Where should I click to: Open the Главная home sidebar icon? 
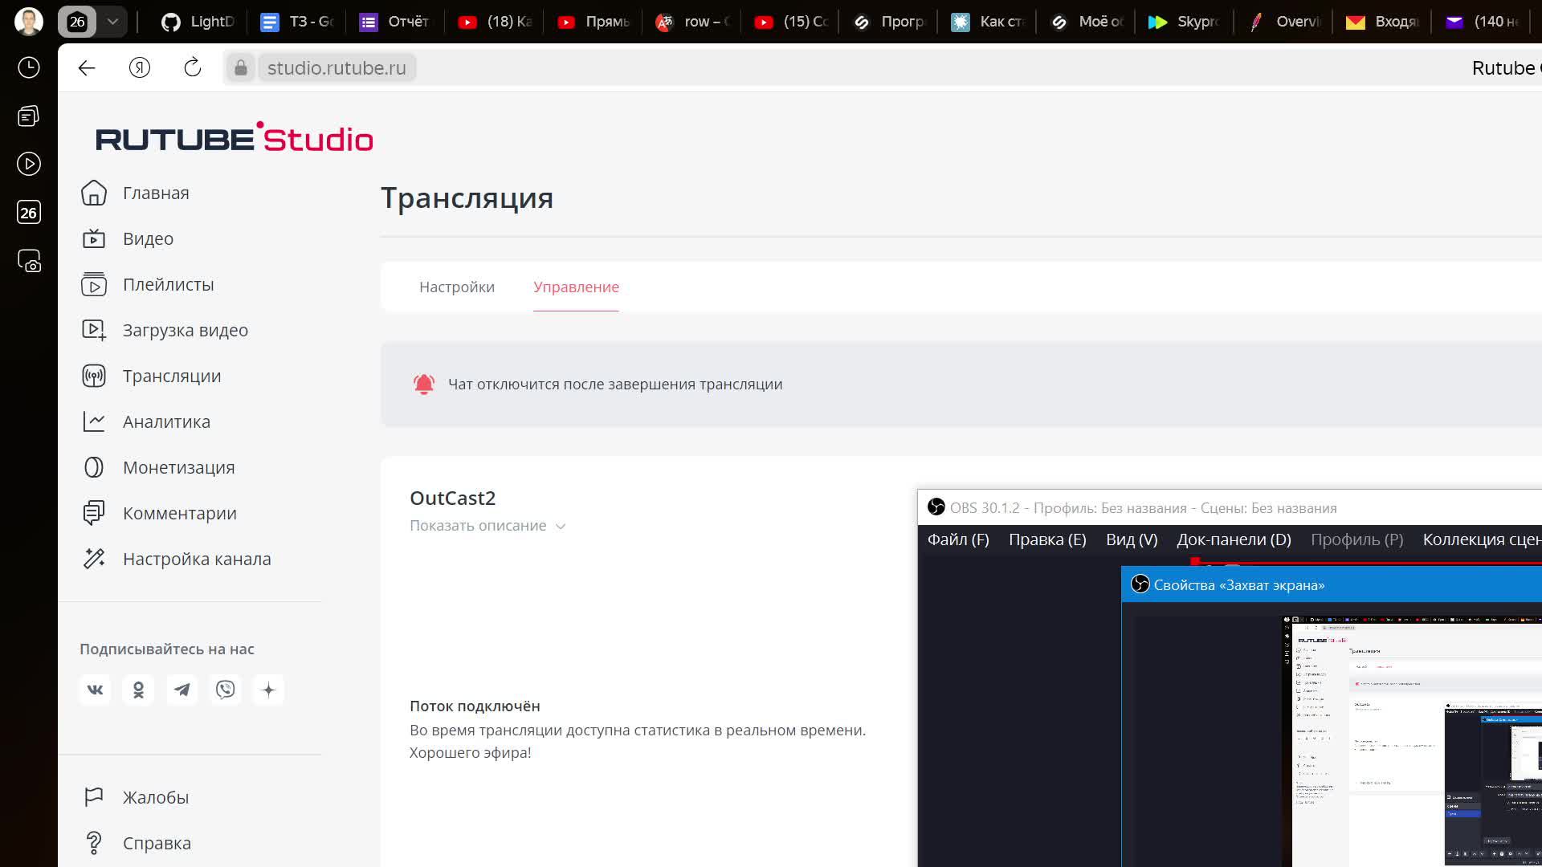[94, 193]
